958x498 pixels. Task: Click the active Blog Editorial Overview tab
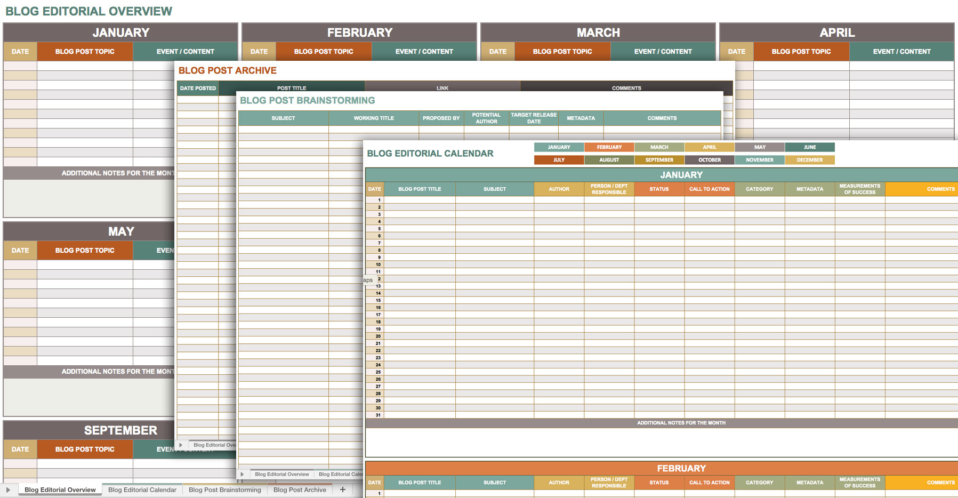tap(59, 489)
